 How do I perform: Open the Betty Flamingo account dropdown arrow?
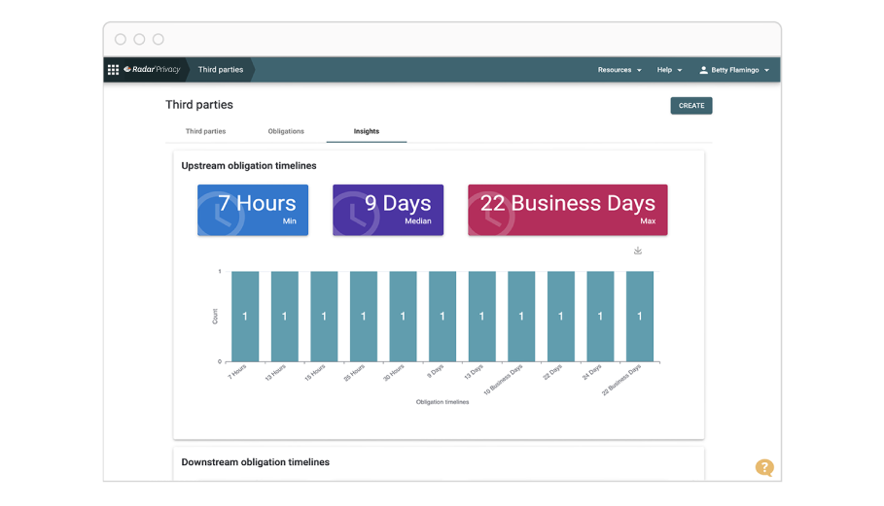766,71
